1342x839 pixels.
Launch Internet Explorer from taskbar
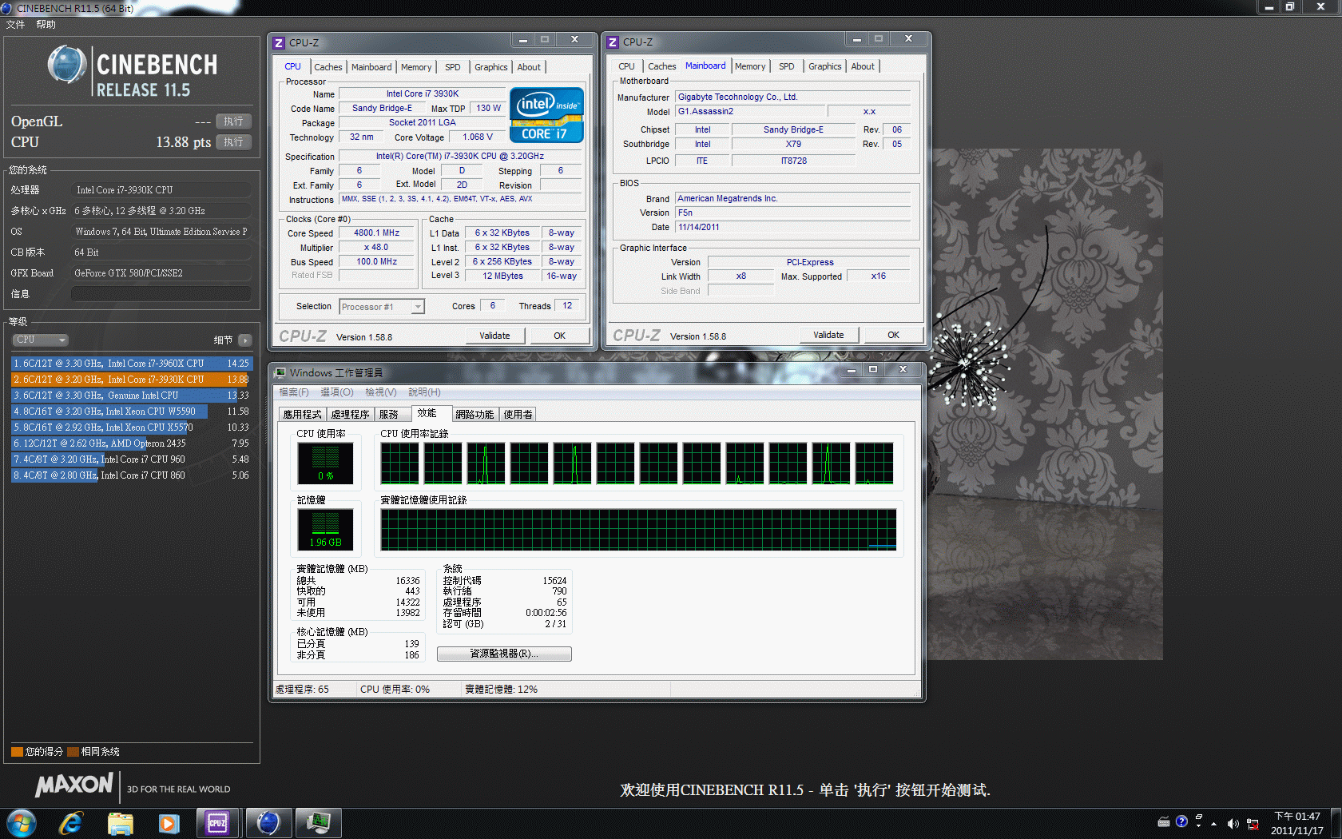coord(72,823)
